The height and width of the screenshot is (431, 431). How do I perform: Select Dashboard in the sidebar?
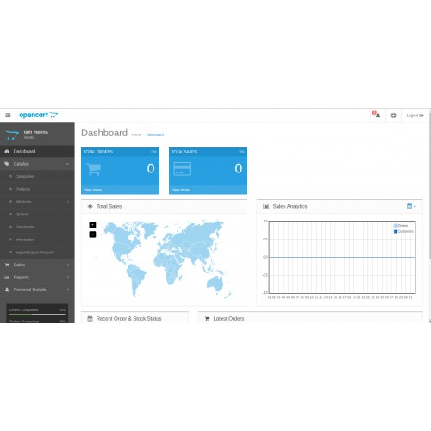37,151
